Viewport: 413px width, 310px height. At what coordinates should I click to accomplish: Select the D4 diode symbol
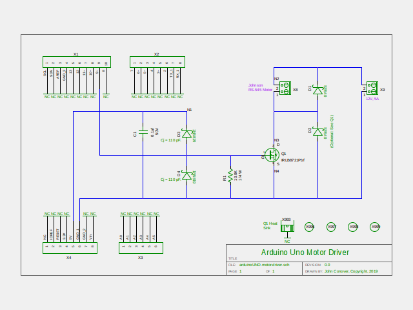[186, 175]
